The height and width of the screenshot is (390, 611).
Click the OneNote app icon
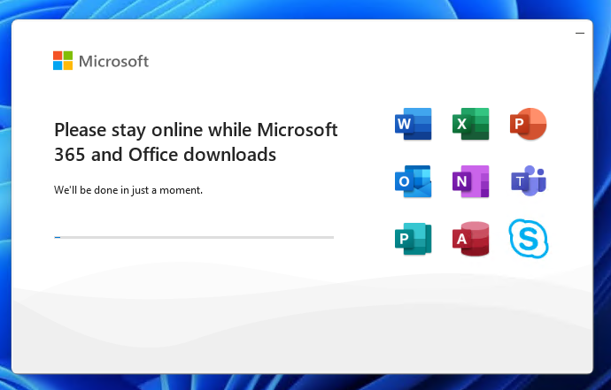click(471, 181)
